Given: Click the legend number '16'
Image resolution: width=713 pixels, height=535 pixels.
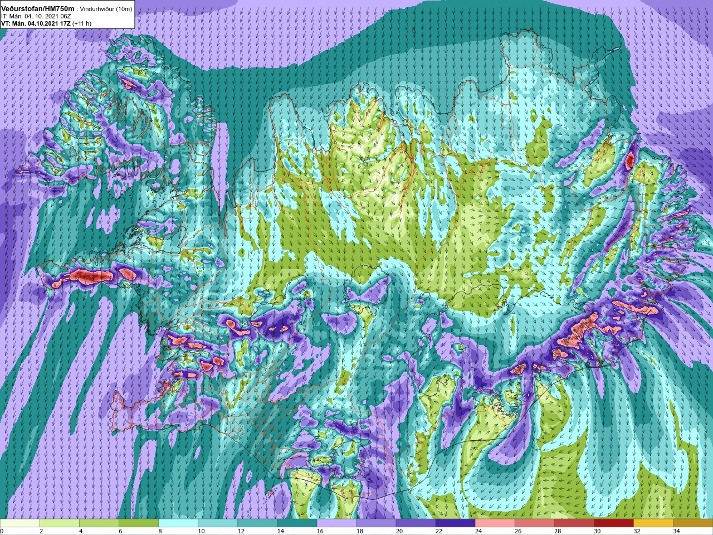Looking at the screenshot, I should [x=320, y=531].
